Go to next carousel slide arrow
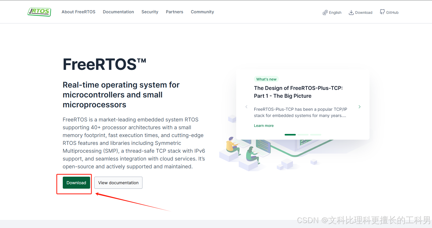The width and height of the screenshot is (432, 228). (x=359, y=107)
